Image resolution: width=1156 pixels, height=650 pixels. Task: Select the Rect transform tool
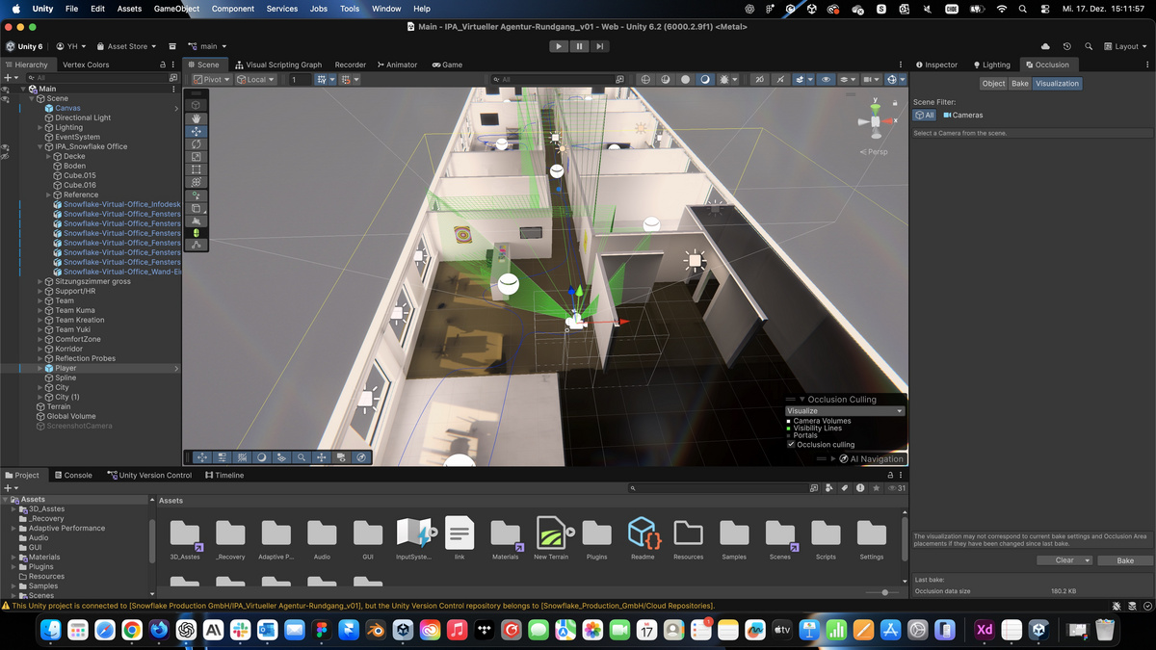[197, 169]
